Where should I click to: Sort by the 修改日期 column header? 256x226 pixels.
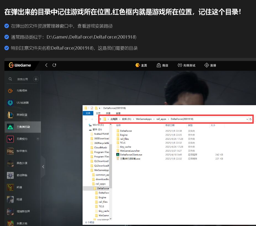coord(170,125)
